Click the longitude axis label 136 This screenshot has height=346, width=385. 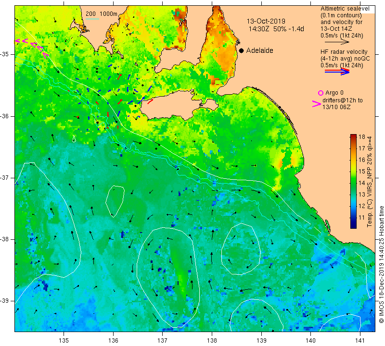pos(113,341)
